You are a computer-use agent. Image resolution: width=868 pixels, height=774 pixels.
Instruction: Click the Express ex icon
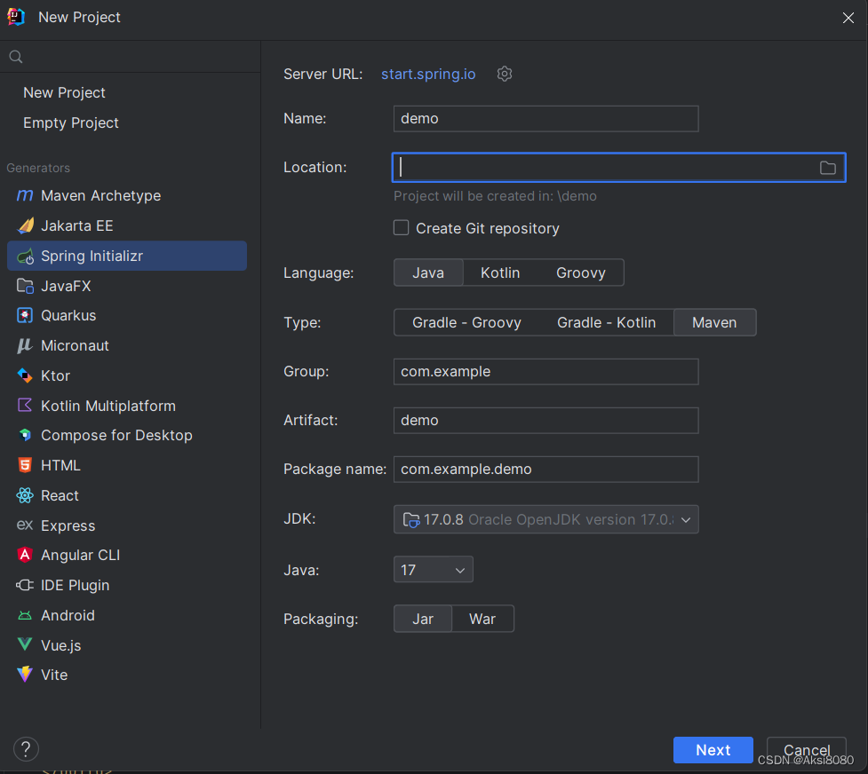click(x=25, y=525)
